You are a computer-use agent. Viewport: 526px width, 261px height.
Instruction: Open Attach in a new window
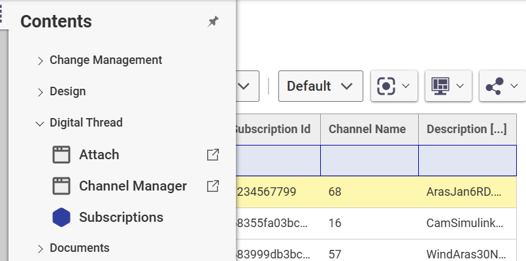point(213,155)
